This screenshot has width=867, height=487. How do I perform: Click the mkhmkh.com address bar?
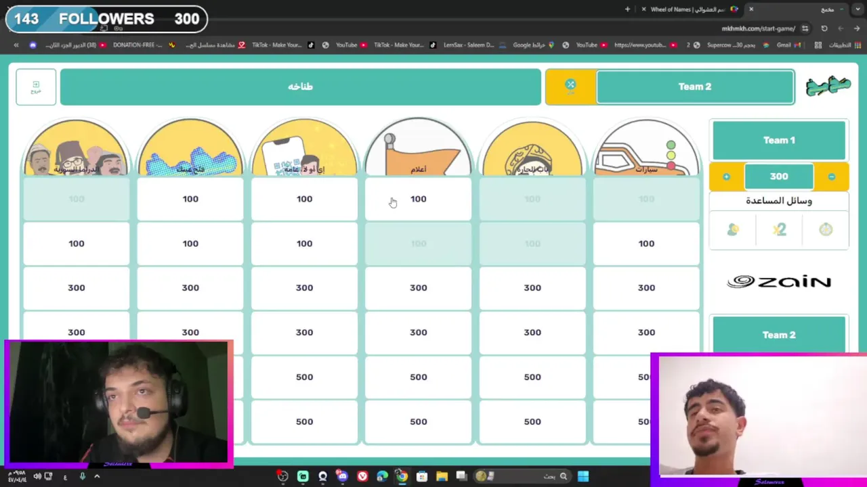(759, 28)
